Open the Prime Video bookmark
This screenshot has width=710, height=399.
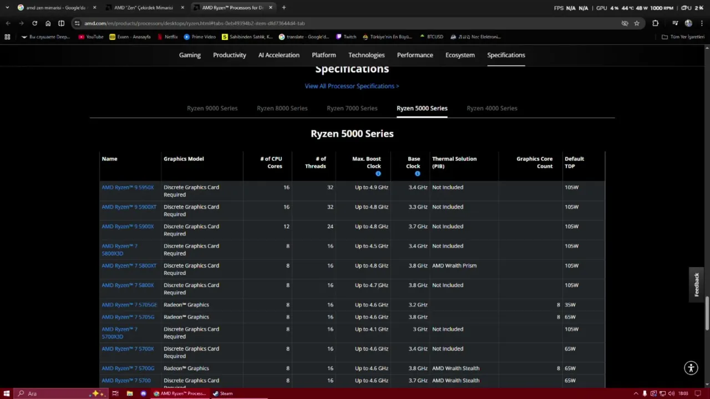[200, 37]
